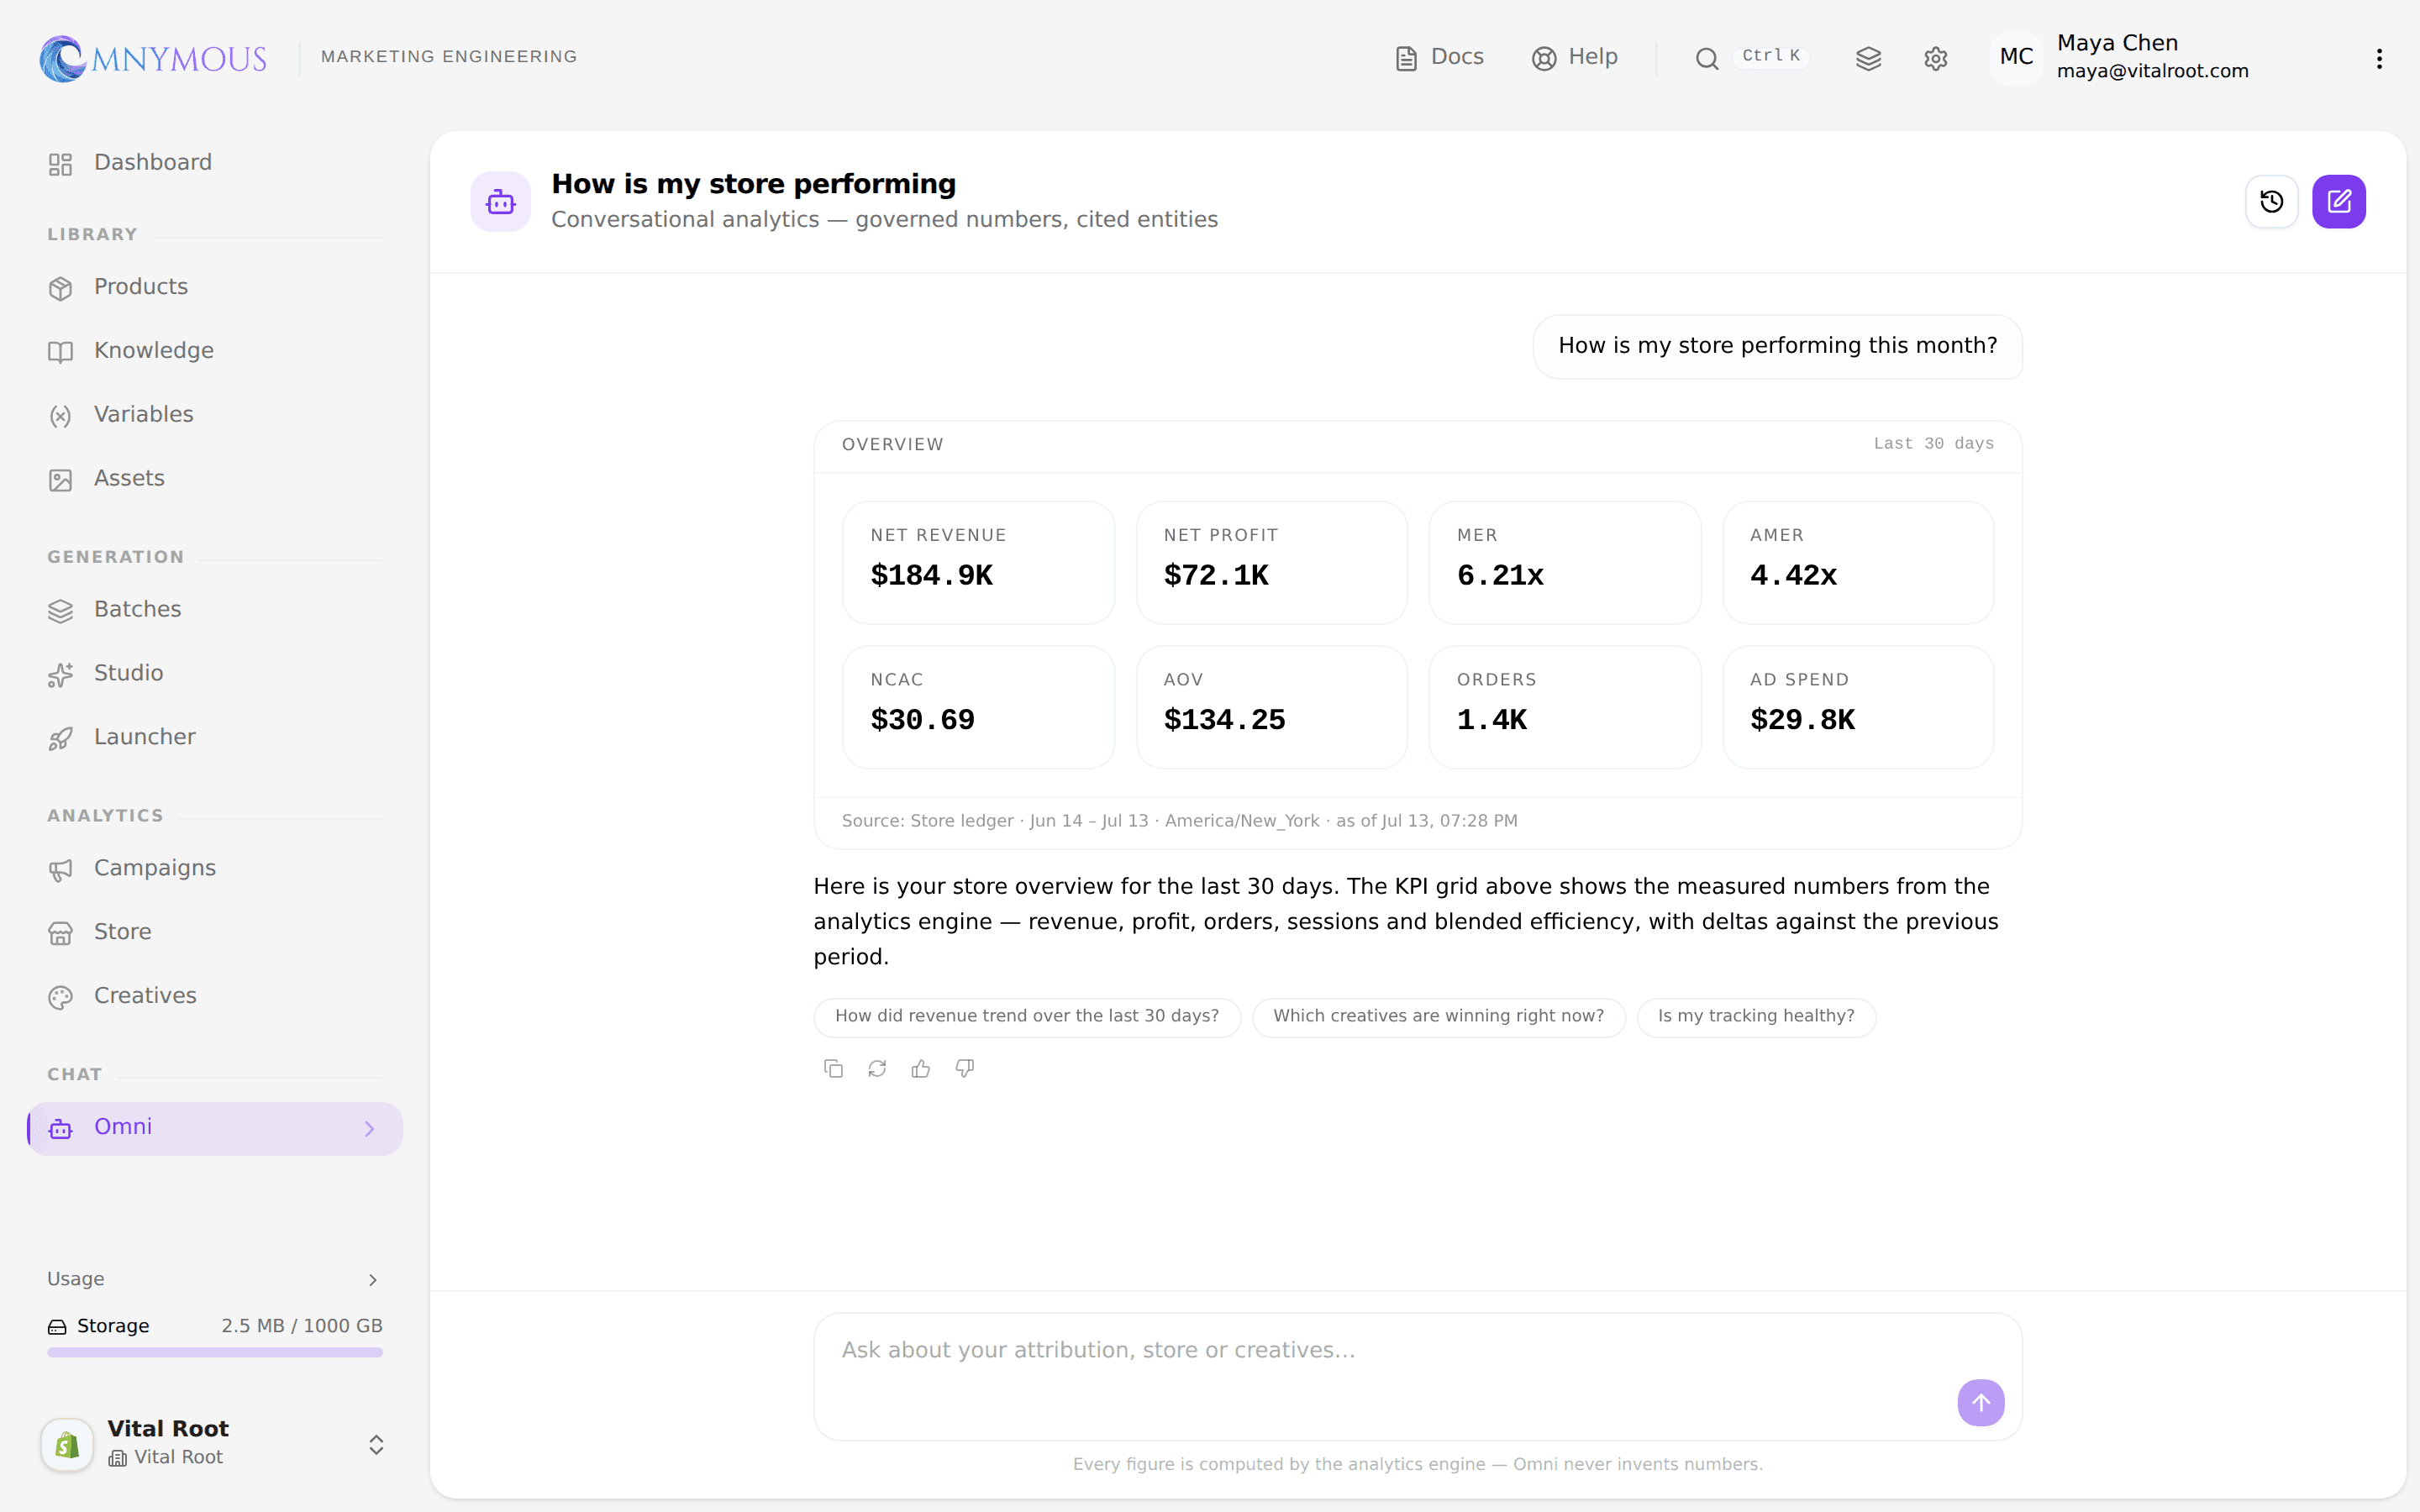Open the settings gear icon
Image resolution: width=2420 pixels, height=1512 pixels.
(1935, 59)
